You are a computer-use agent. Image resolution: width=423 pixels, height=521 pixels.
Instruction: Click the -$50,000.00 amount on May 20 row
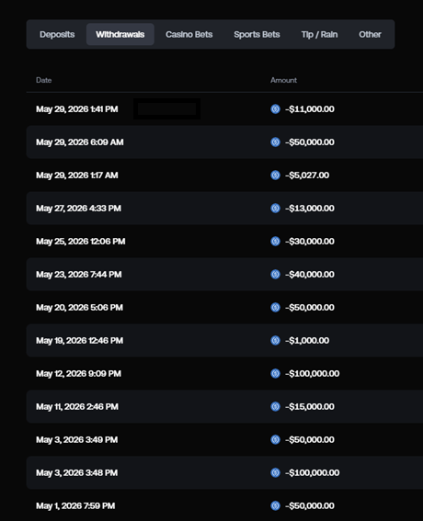pyautogui.click(x=310, y=307)
